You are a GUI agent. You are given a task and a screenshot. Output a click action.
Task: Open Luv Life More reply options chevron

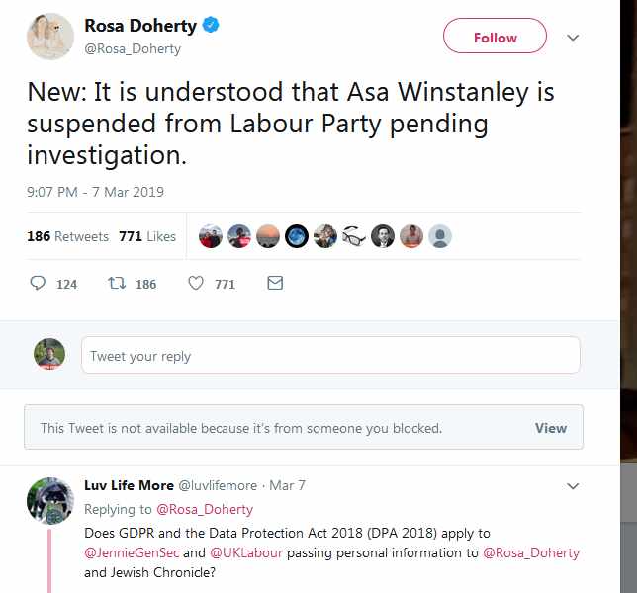[572, 486]
